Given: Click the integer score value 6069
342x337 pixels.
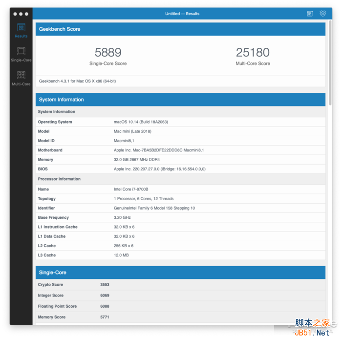Looking at the screenshot, I should [105, 295].
